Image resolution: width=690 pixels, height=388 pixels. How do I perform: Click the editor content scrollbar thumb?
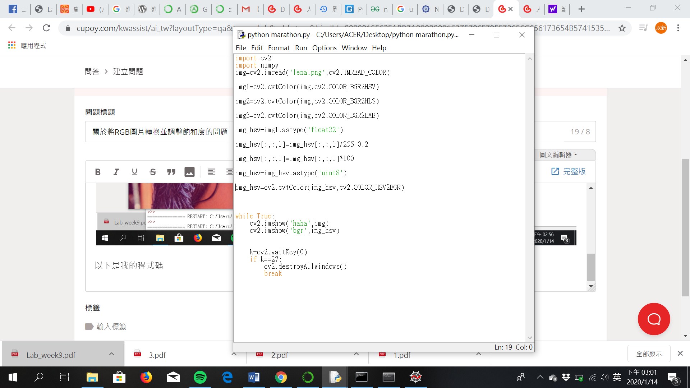coord(591,267)
